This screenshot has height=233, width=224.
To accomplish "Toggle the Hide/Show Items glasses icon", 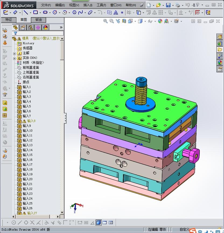I will click(x=150, y=21).
